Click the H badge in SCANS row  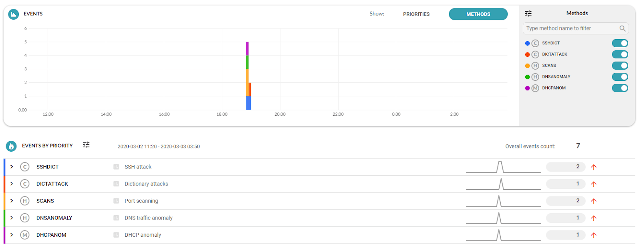[25, 201]
